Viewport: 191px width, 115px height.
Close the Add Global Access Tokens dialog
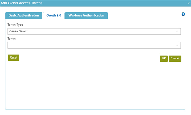click(x=189, y=3)
